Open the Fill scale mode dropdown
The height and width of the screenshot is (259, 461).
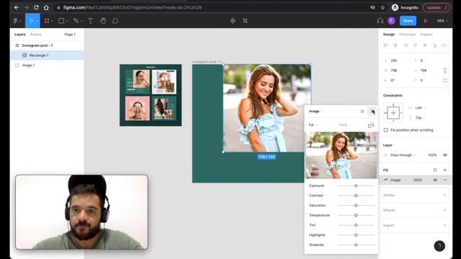pyautogui.click(x=313, y=125)
